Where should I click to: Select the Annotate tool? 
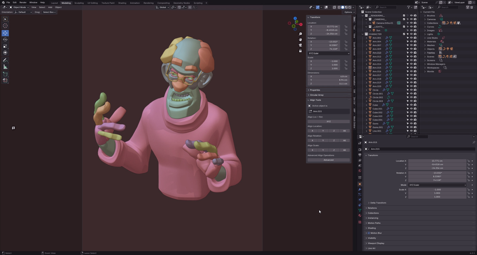pos(5,60)
